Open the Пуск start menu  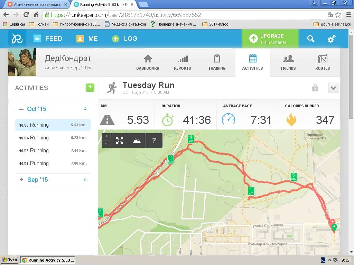(9, 260)
